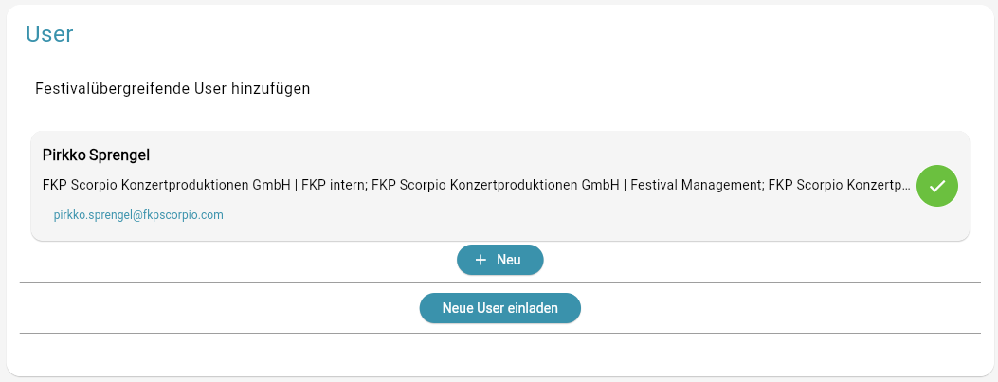998x382 pixels.
Task: Add a new entry with the Neu button
Action: tap(500, 260)
